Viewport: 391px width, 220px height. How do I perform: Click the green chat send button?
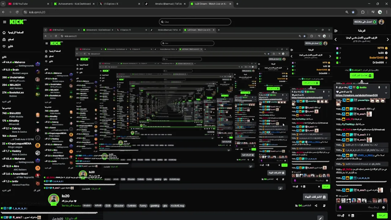pos(382,215)
